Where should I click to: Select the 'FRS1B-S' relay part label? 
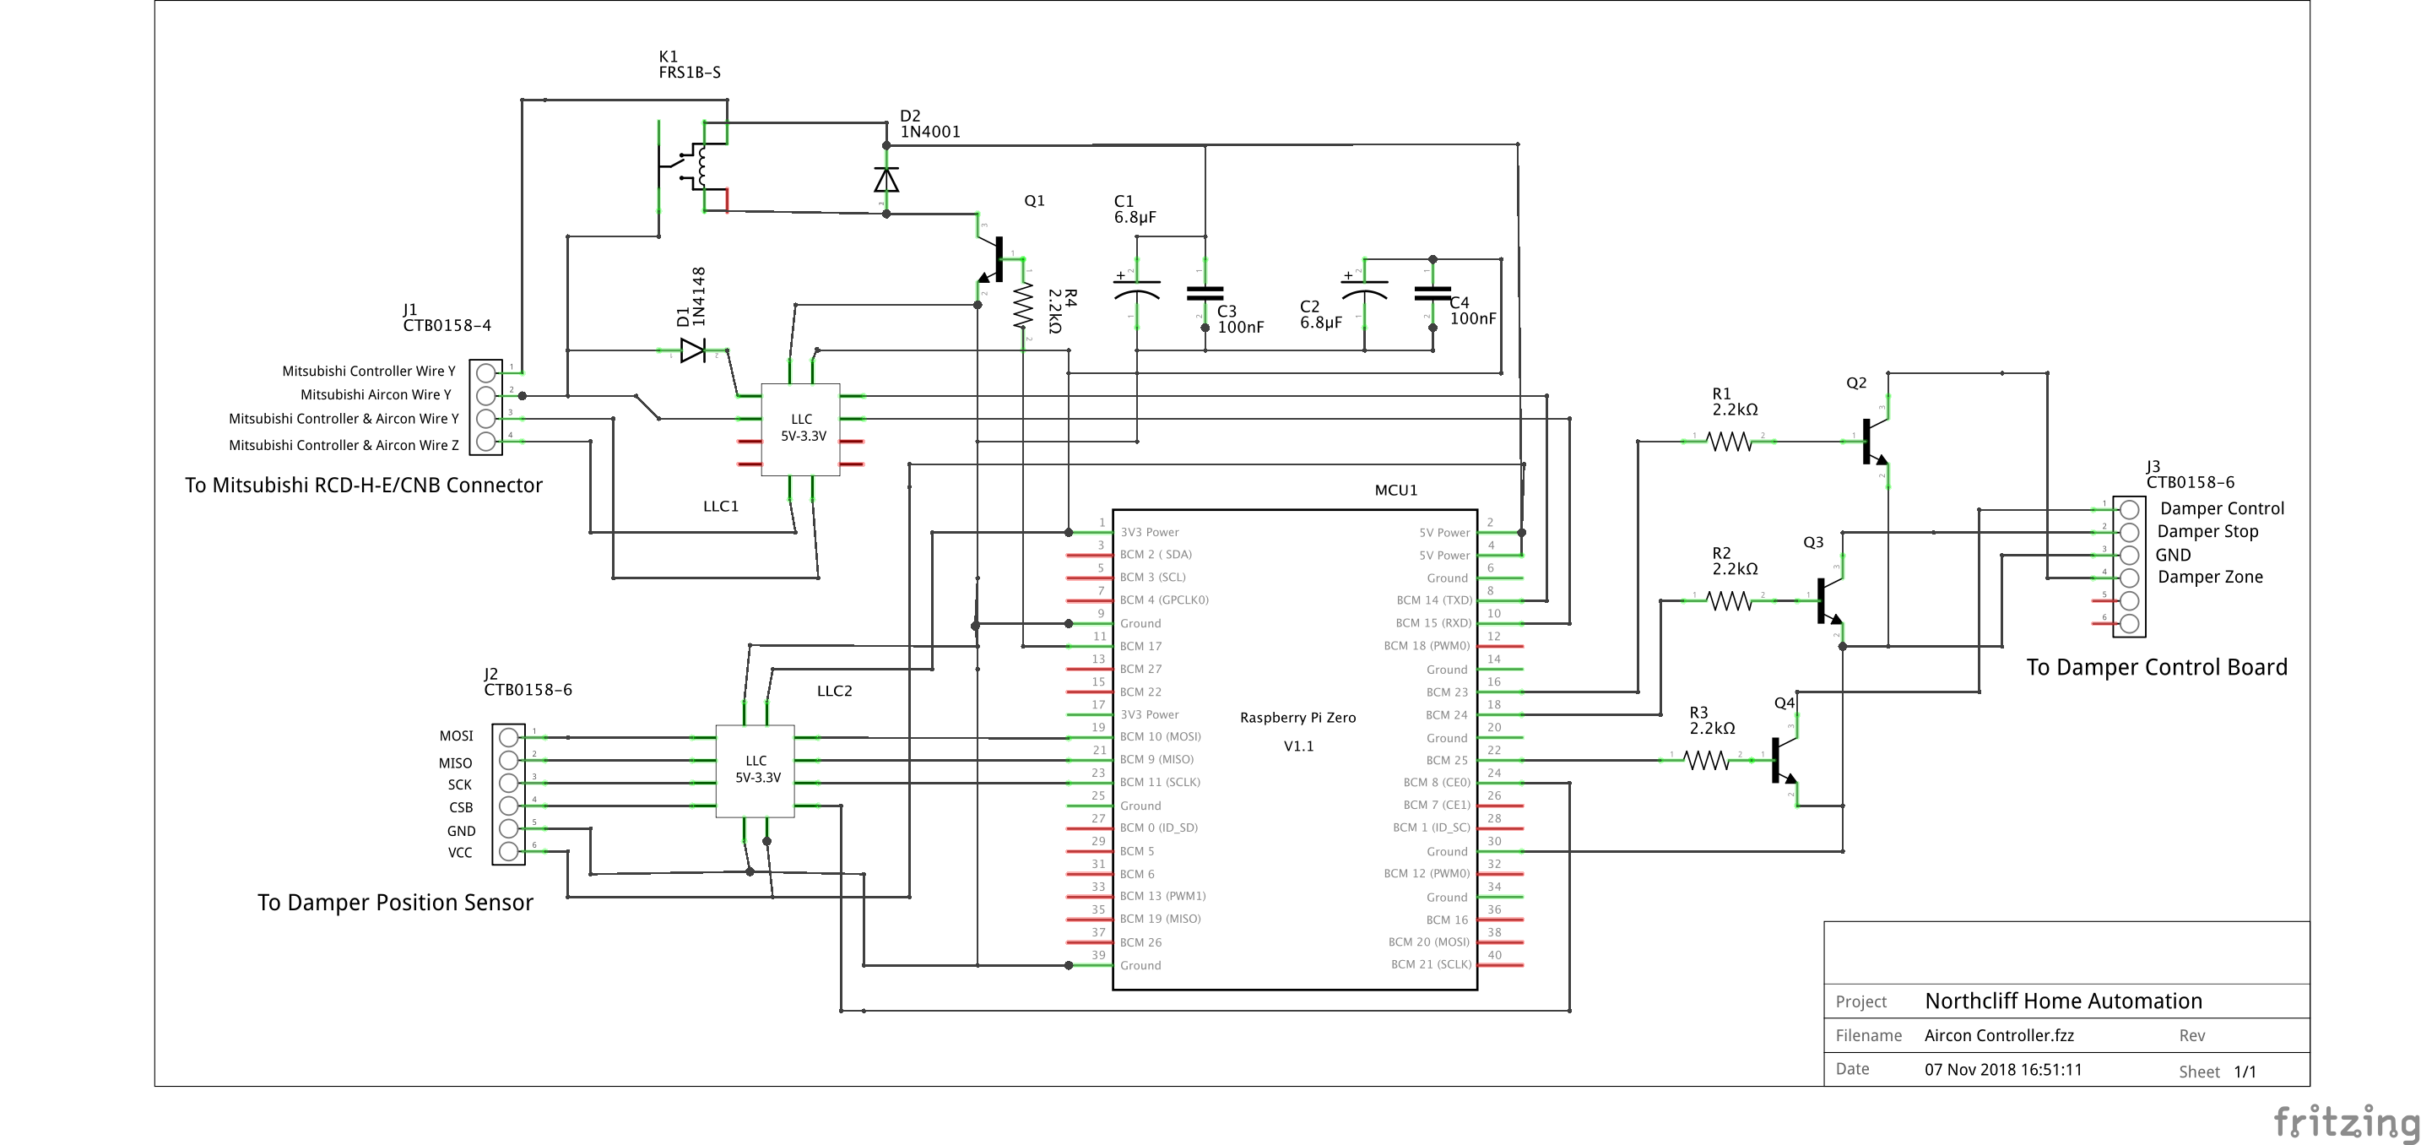(689, 73)
